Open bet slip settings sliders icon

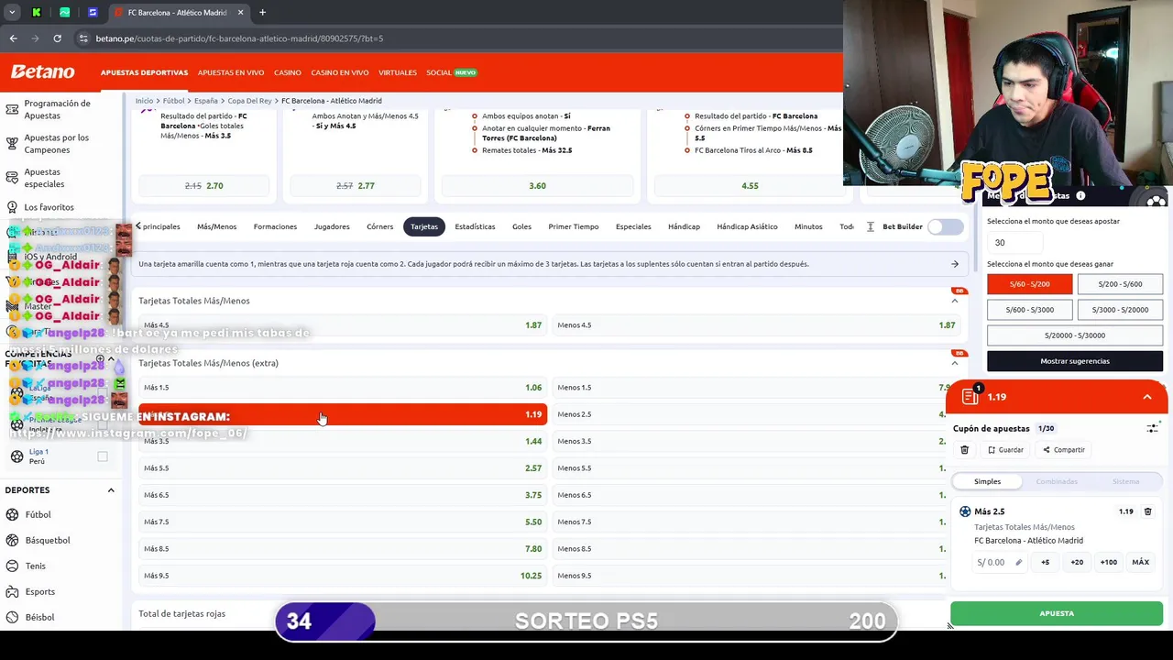click(x=1152, y=428)
